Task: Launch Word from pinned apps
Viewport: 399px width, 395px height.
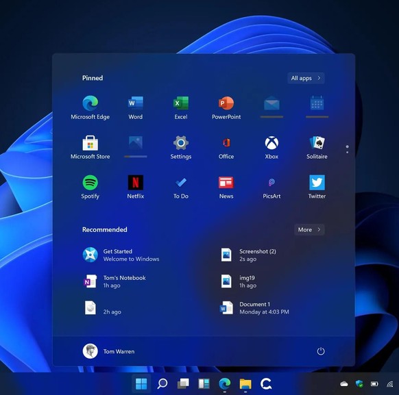Action: tap(135, 107)
